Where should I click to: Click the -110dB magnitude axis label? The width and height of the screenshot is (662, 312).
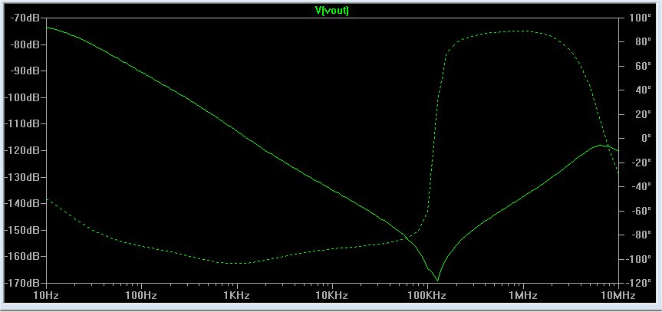[x=21, y=123]
